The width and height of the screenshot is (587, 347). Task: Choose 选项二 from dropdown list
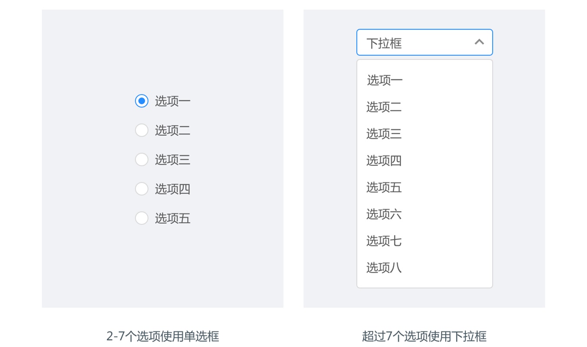click(x=424, y=107)
